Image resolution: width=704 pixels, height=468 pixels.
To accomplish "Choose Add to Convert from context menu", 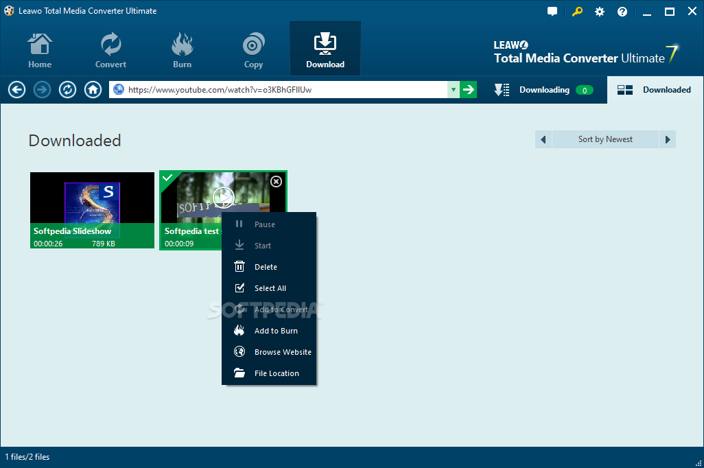I will coord(269,309).
